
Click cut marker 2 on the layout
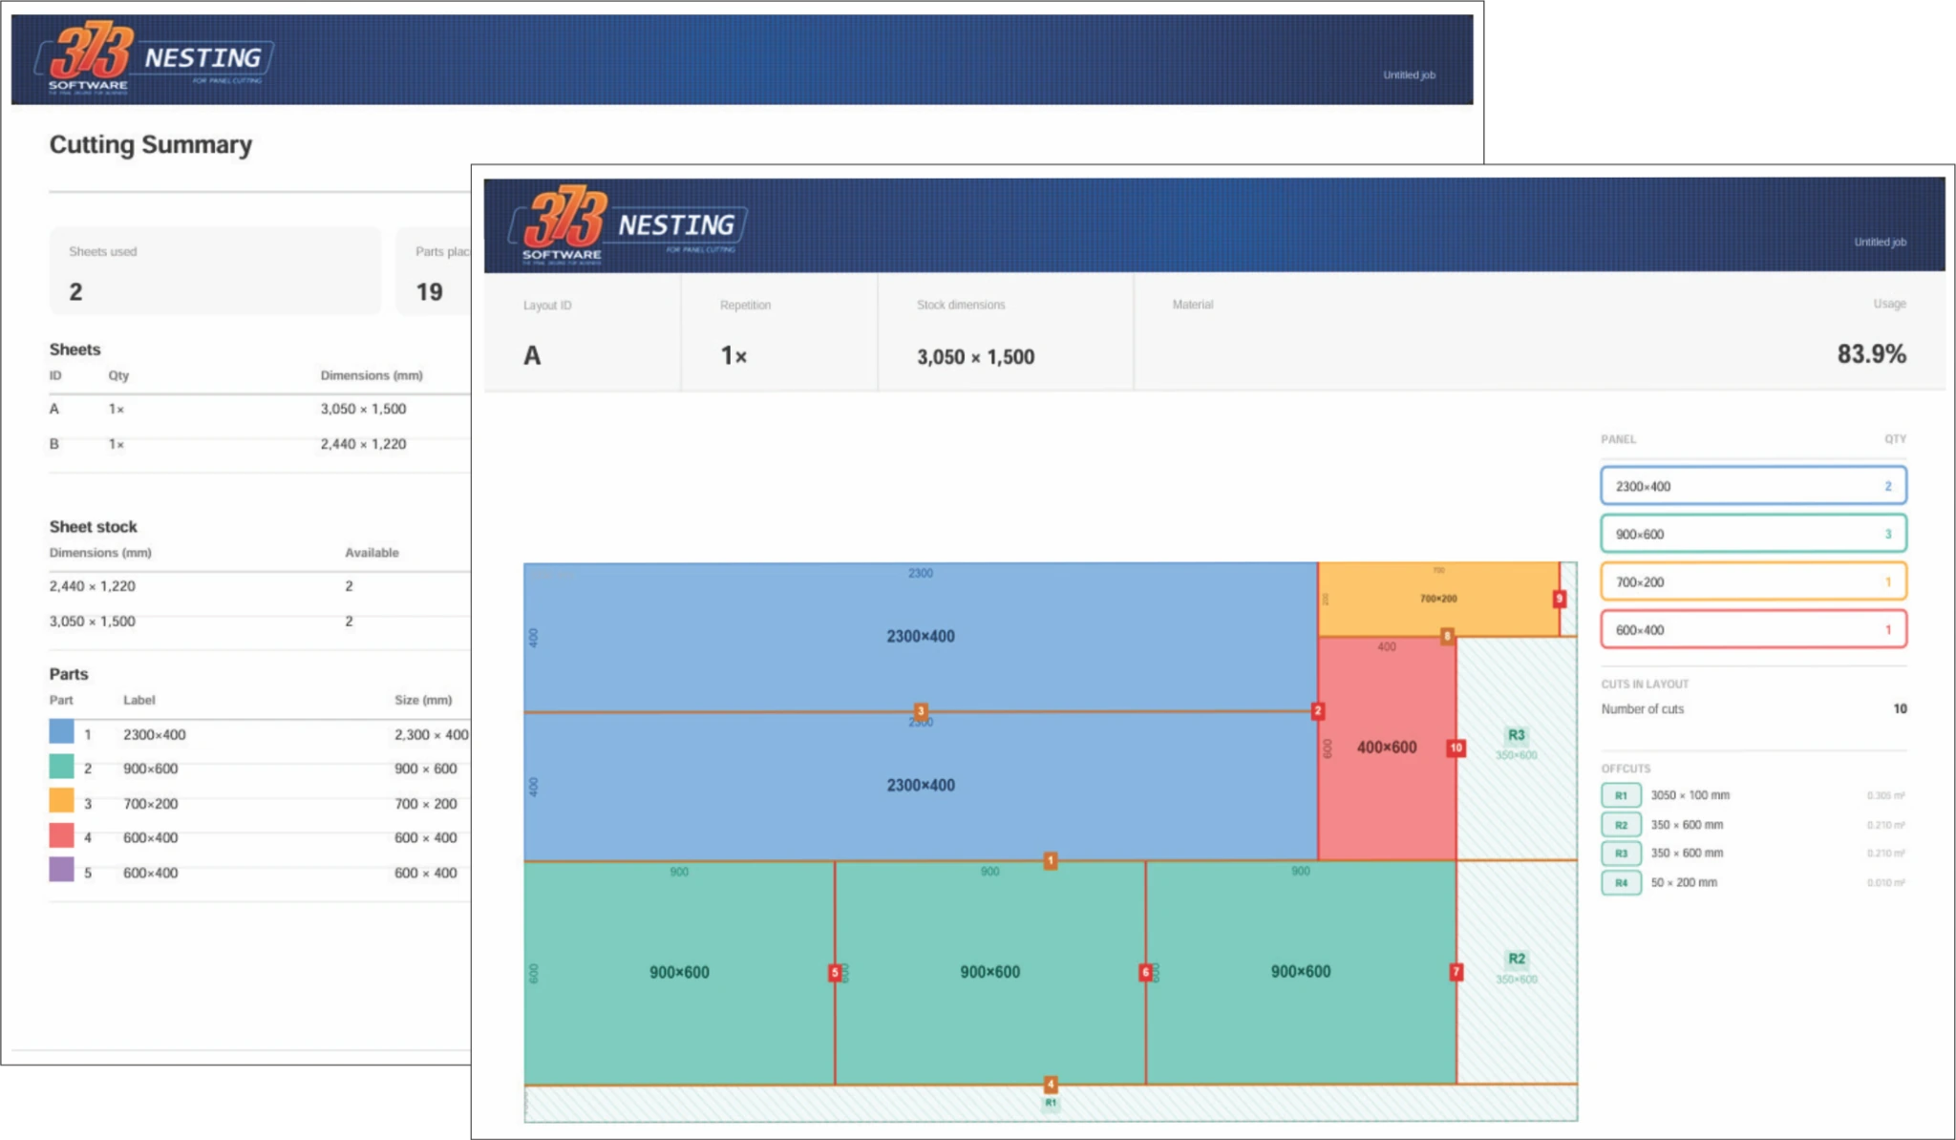(x=1317, y=711)
